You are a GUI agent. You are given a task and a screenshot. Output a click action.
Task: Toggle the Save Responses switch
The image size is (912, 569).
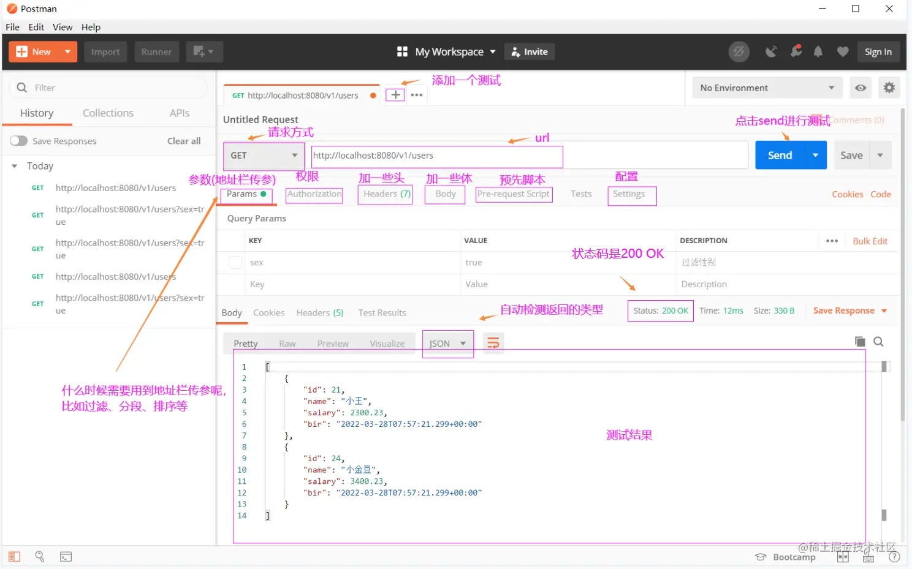tap(19, 141)
